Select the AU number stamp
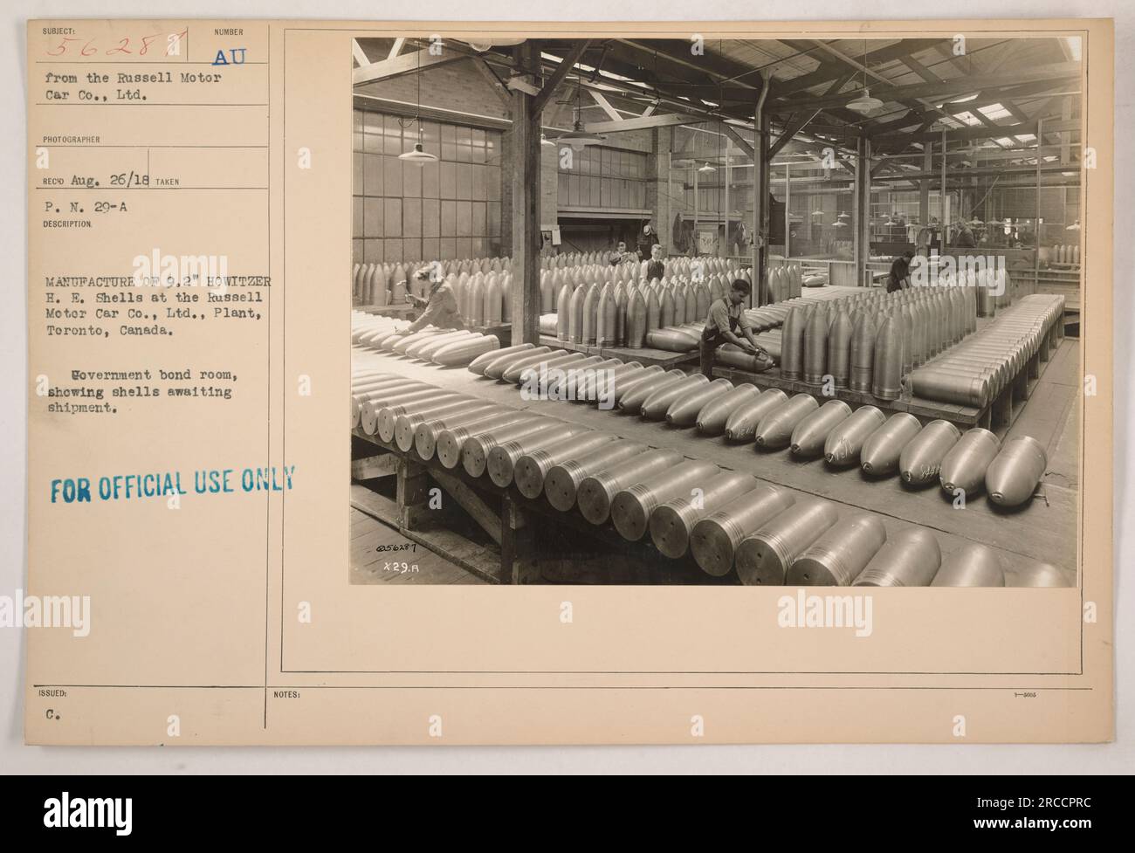Viewport: 1135px width, 853px height. 230,55
